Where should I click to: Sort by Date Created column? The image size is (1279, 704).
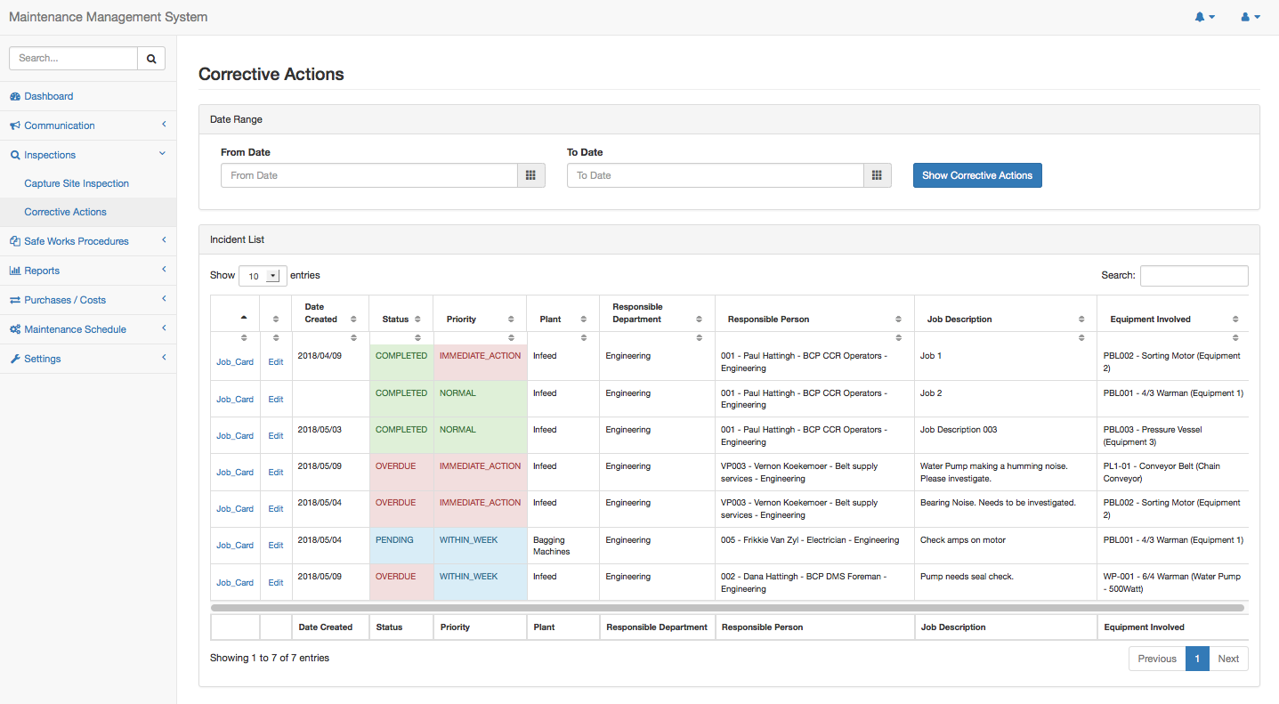[x=329, y=313]
